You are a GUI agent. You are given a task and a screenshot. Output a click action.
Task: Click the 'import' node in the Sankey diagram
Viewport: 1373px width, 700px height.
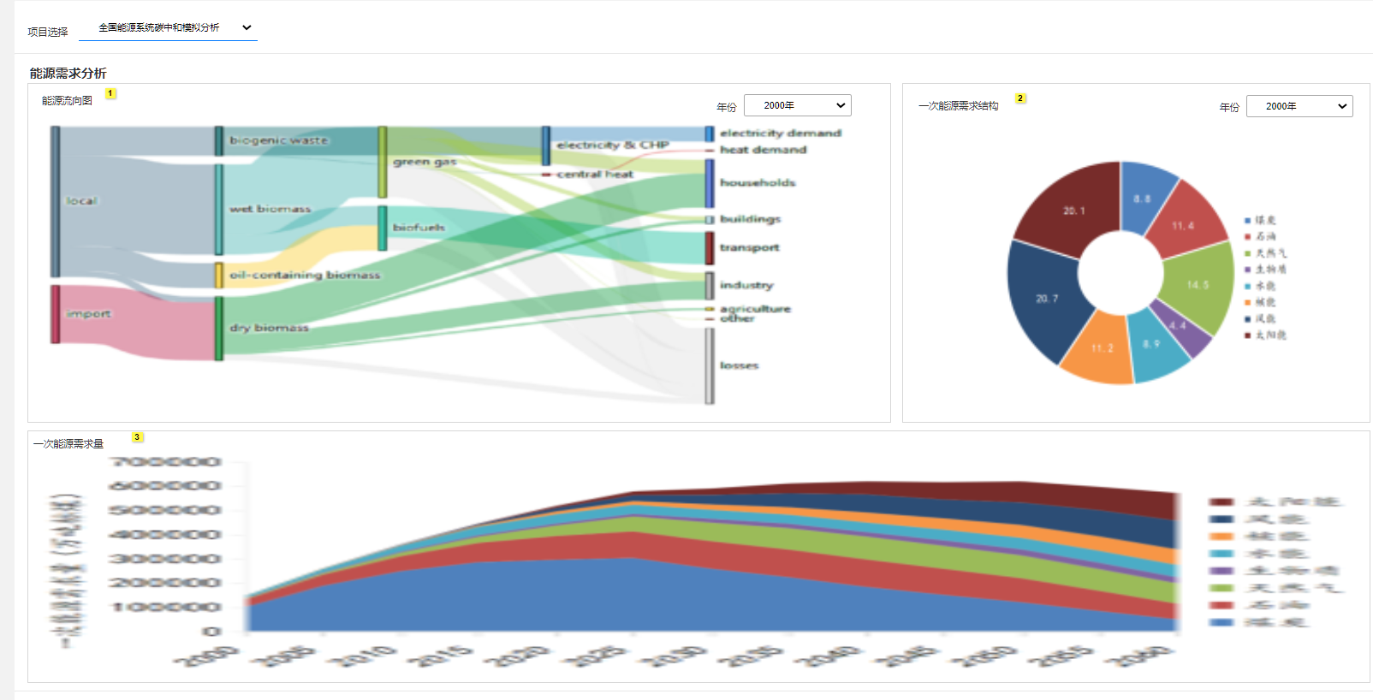56,314
